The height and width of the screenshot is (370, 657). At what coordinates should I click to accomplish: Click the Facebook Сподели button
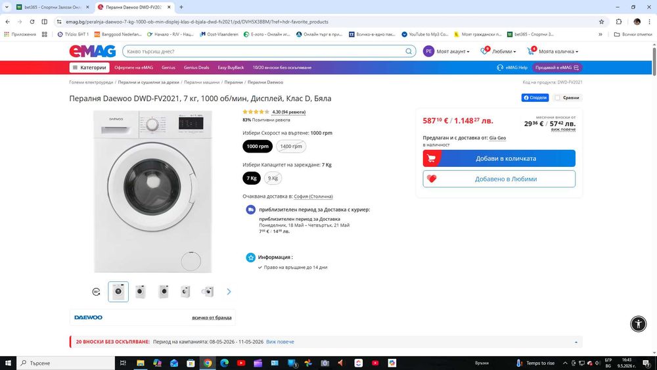click(535, 98)
